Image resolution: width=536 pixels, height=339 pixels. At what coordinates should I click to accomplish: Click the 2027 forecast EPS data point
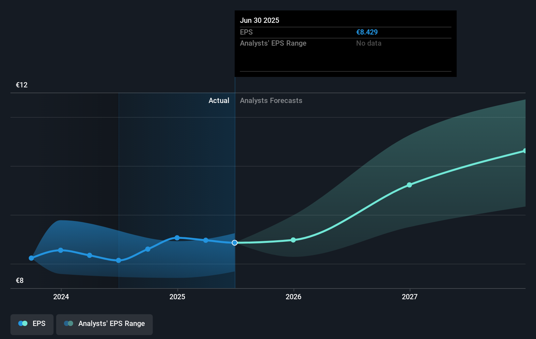409,185
